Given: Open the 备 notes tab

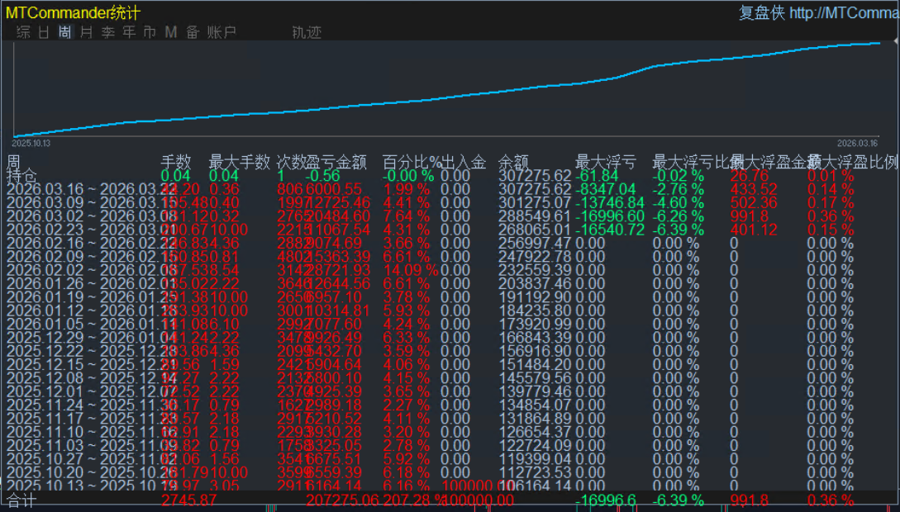Looking at the screenshot, I should pos(193,32).
